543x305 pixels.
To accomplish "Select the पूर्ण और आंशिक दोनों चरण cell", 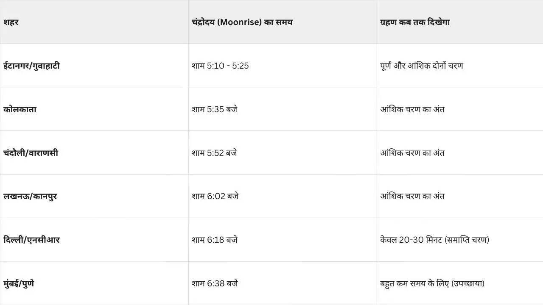I will click(422, 66).
